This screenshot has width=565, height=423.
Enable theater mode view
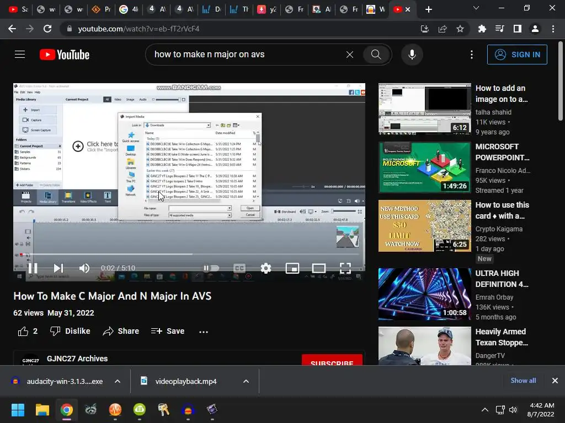318,268
